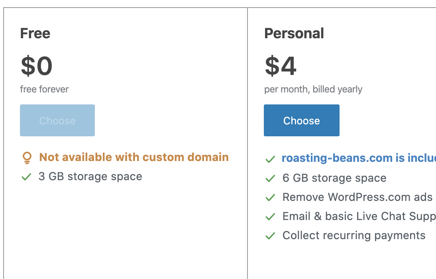Open the roasting-beans.com is included link
436x279 pixels.
click(359, 158)
